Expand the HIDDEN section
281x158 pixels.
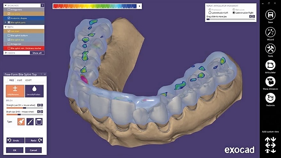pos(6,53)
